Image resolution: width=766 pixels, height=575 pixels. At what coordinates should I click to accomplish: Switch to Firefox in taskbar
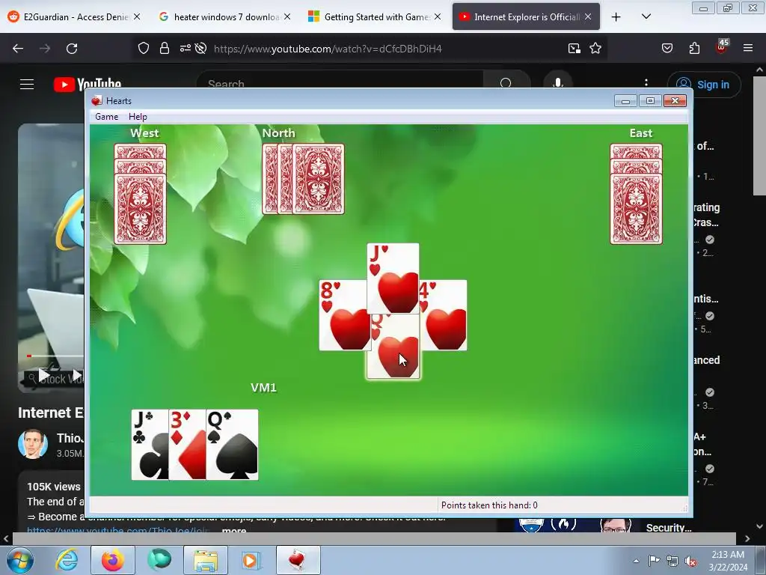pos(112,560)
